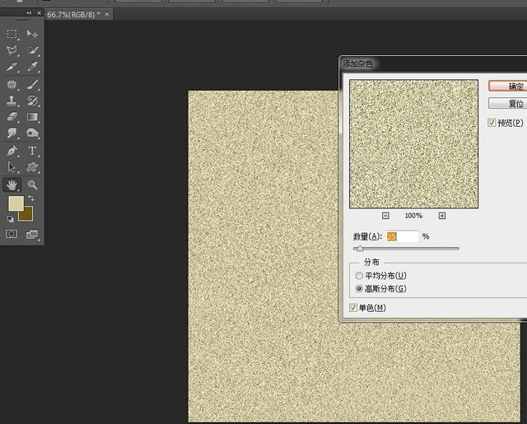
Task: Uncheck the 单色 (Monochromatic) checkbox
Action: 353,308
